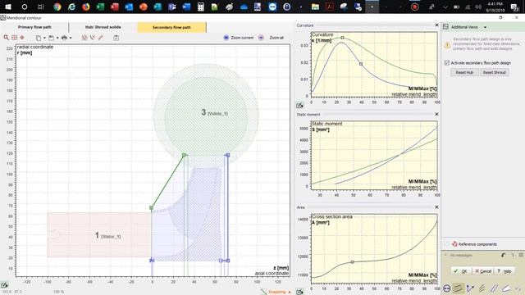
Task: Open Firefox from the taskbar
Action: point(86,7)
